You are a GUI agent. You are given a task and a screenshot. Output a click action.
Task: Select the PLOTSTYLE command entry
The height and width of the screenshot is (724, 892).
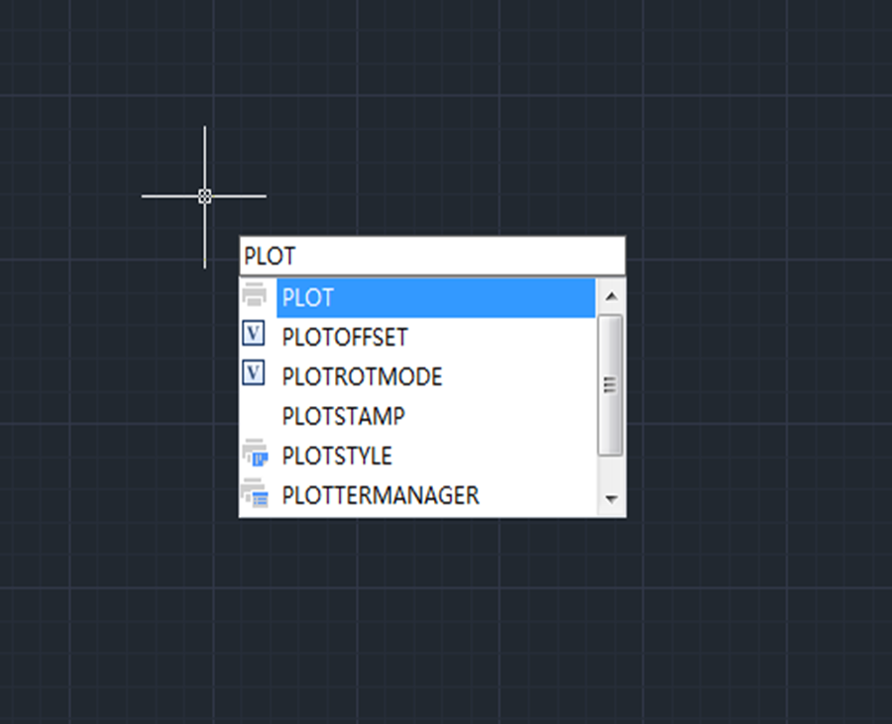337,457
